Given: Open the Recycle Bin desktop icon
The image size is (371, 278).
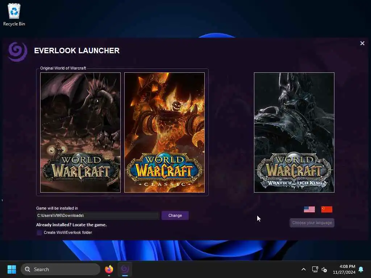Looking at the screenshot, I should click(x=14, y=14).
